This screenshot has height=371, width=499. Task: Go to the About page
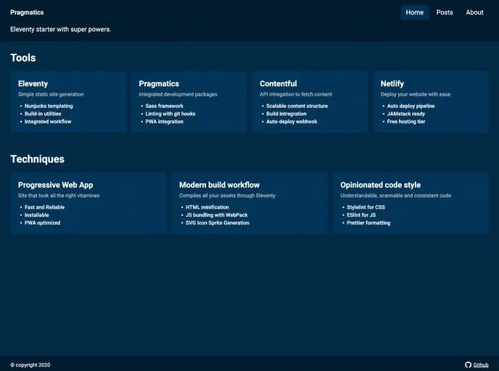click(x=474, y=12)
